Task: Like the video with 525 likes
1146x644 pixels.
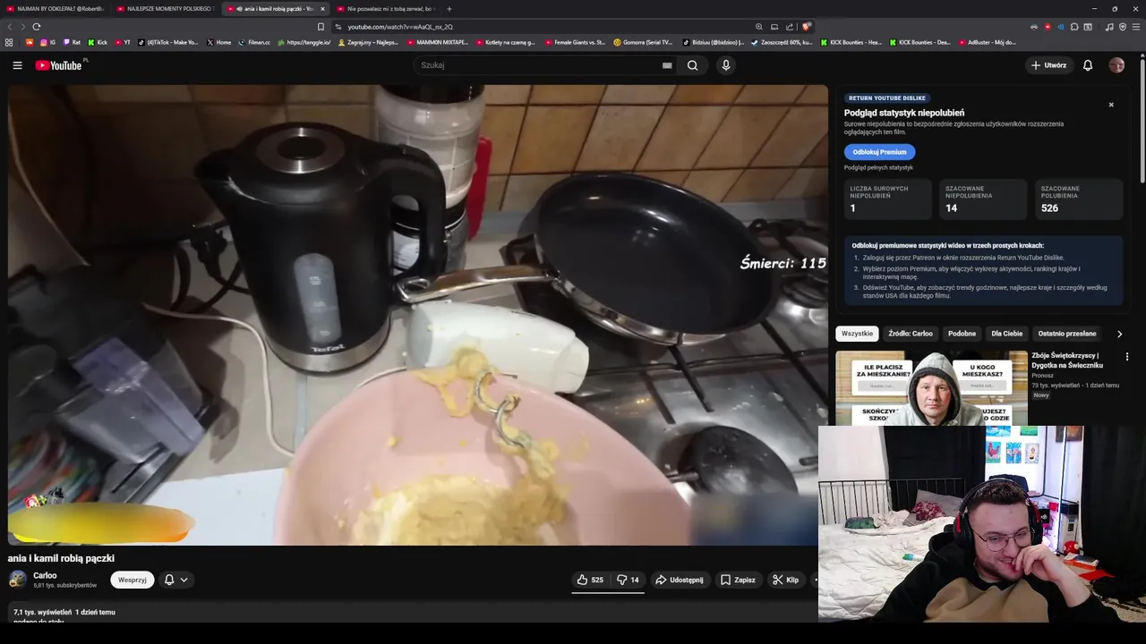Action: pyautogui.click(x=590, y=580)
